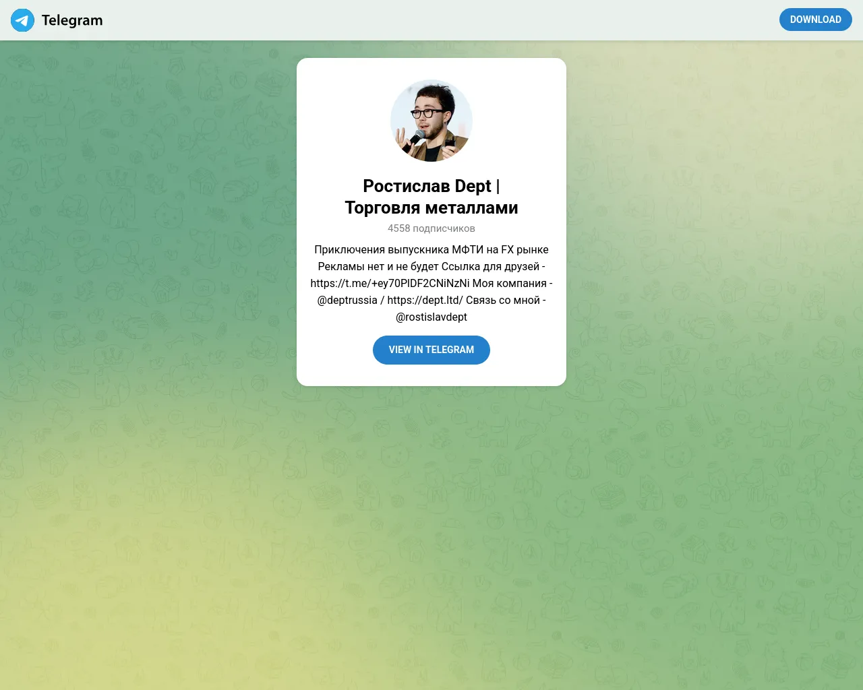Click the Telegram paper plane logo icon
This screenshot has width=863, height=690.
(22, 20)
